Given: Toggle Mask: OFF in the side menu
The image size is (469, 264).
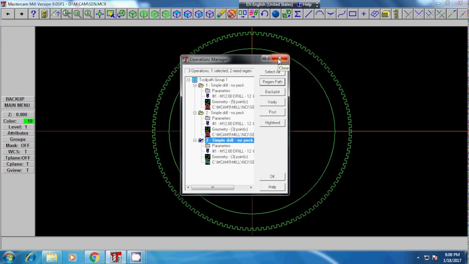Looking at the screenshot, I should coord(18,146).
